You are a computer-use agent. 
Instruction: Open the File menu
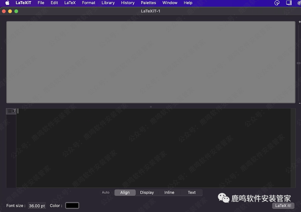click(x=41, y=3)
